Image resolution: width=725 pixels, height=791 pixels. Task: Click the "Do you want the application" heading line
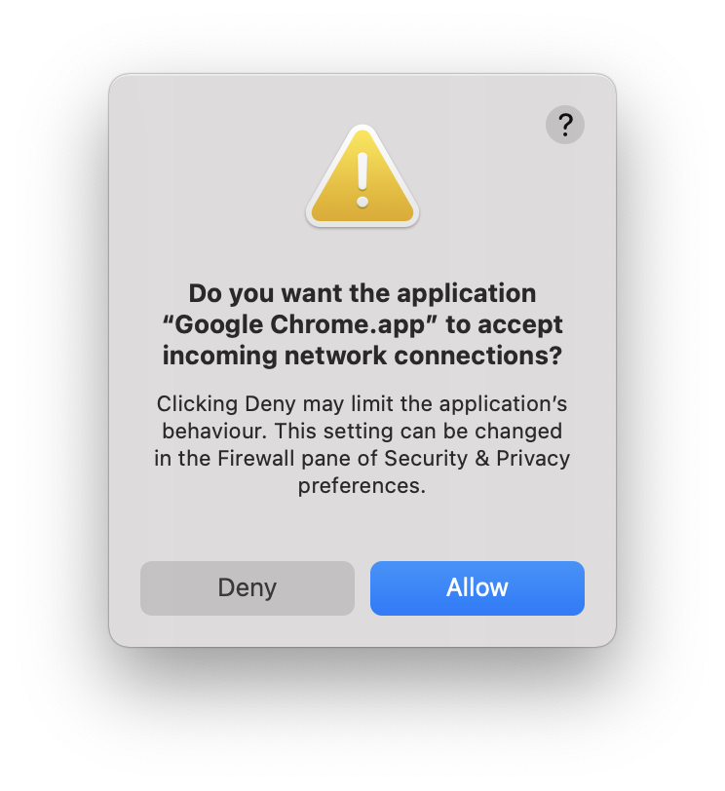pyautogui.click(x=362, y=293)
